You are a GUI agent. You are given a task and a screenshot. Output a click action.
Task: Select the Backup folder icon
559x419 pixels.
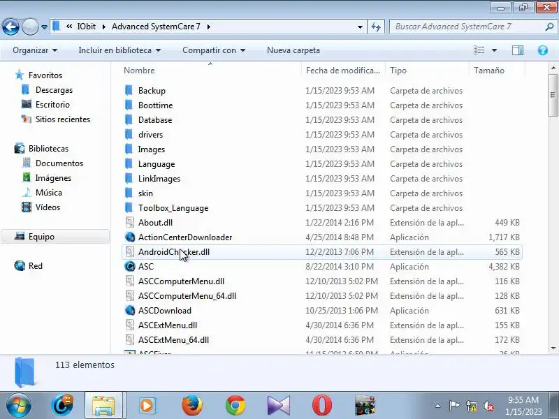point(129,91)
